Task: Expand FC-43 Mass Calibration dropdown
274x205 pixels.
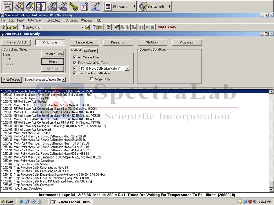Action: 127,69
